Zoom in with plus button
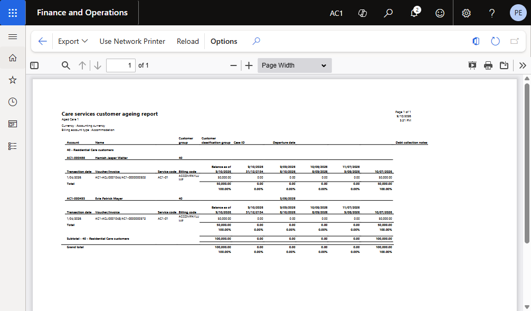This screenshot has height=311, width=531. (x=249, y=65)
